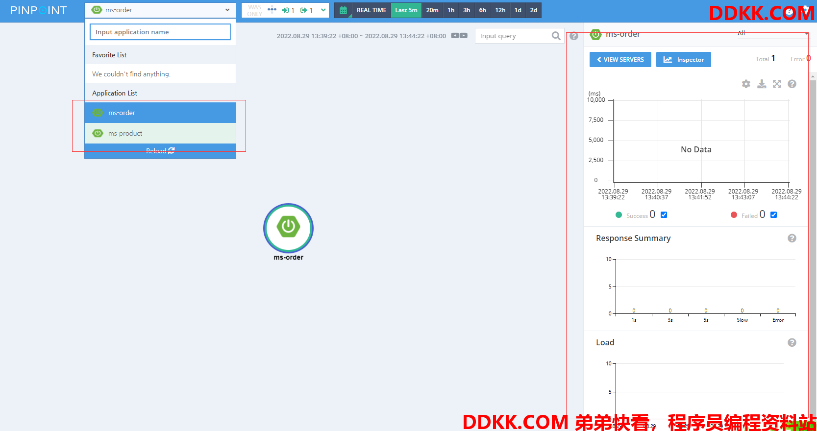
Task: Select ms-product from Application List
Action: (160, 133)
